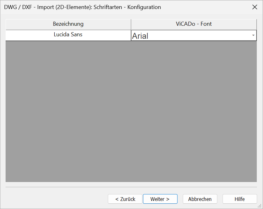
Task: Close the Schriftarten configuration dialog
Action: coord(255,7)
